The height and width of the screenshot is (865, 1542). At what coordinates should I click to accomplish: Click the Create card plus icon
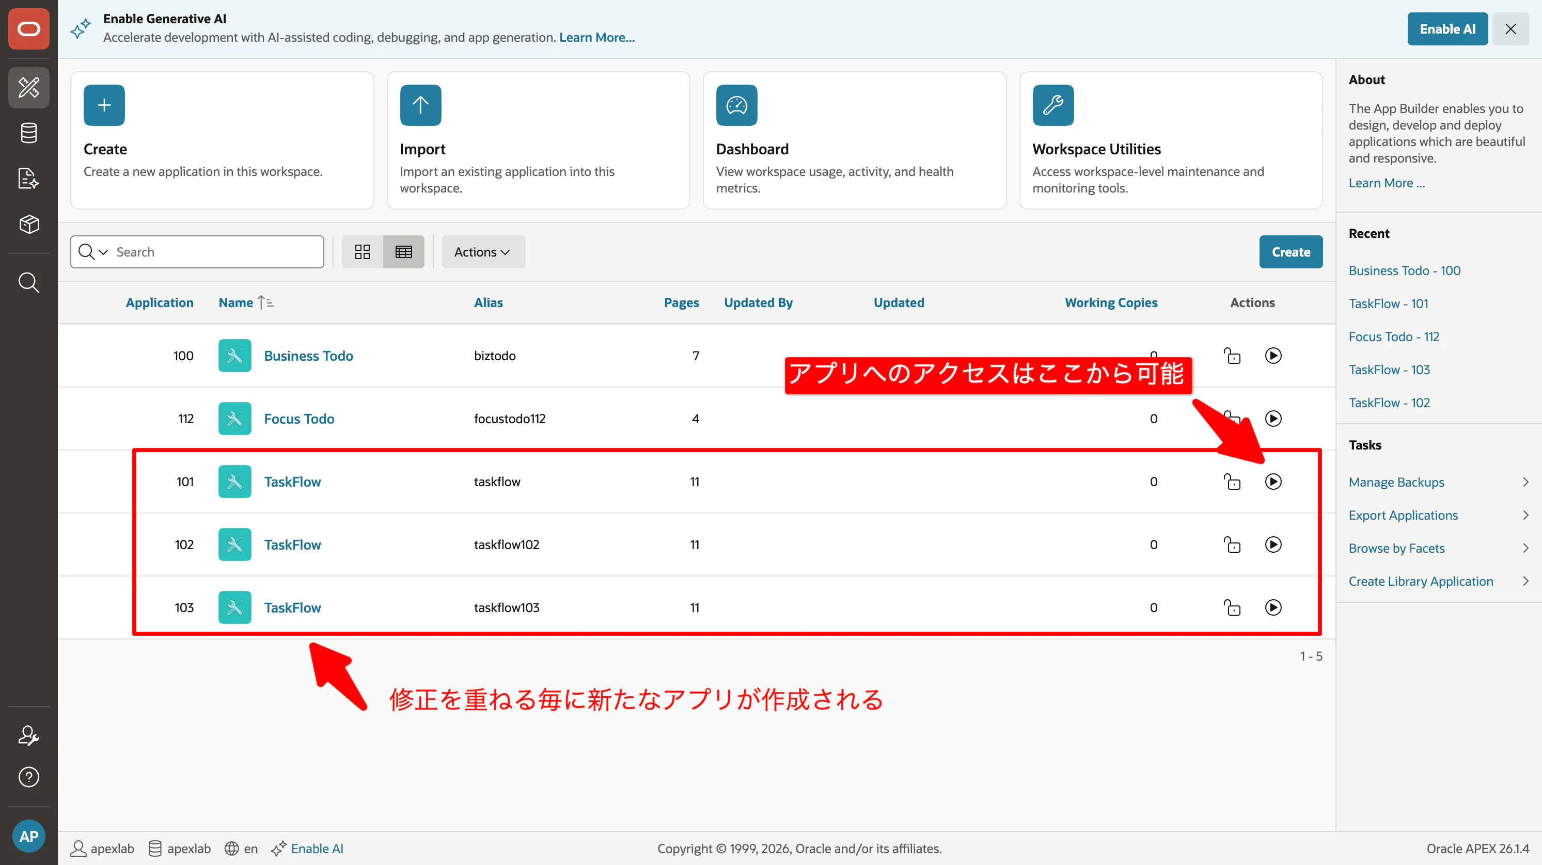pyautogui.click(x=104, y=105)
